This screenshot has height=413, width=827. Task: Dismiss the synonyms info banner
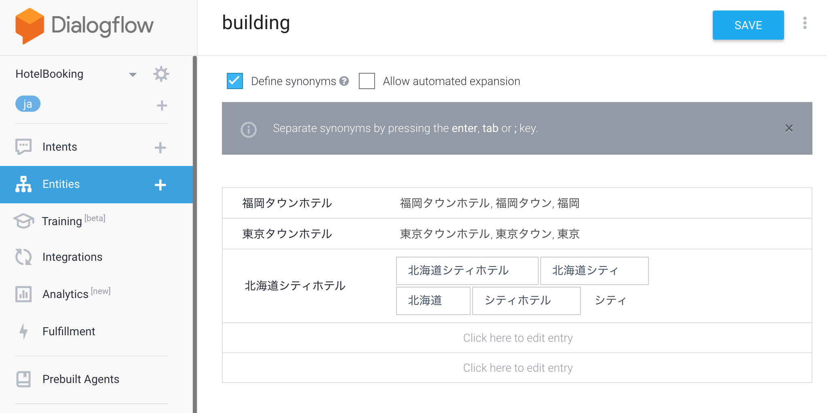(x=789, y=128)
